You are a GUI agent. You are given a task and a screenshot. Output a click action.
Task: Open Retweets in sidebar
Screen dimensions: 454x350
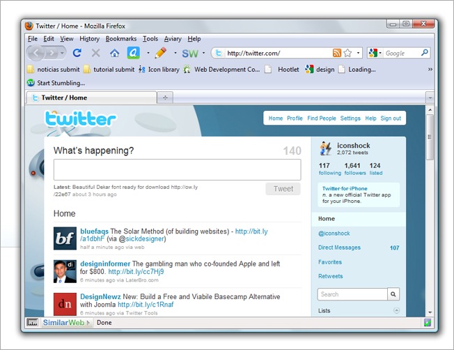click(x=330, y=276)
